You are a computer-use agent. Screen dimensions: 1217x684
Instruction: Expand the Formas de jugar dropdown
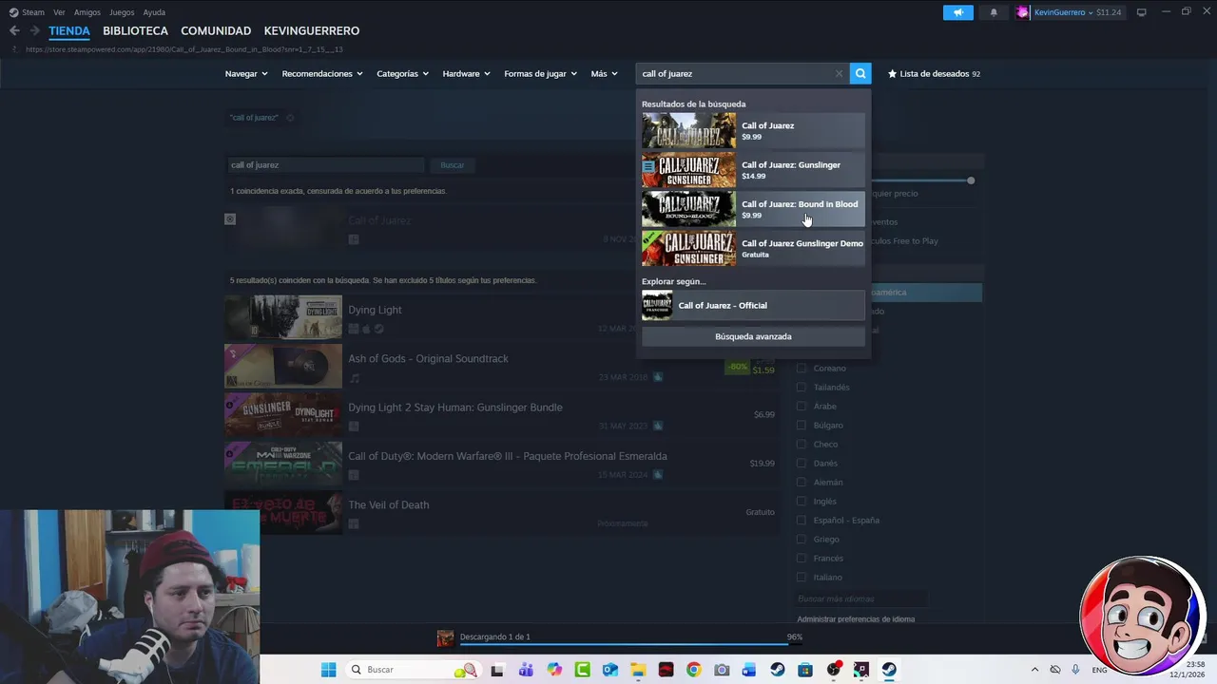540,73
